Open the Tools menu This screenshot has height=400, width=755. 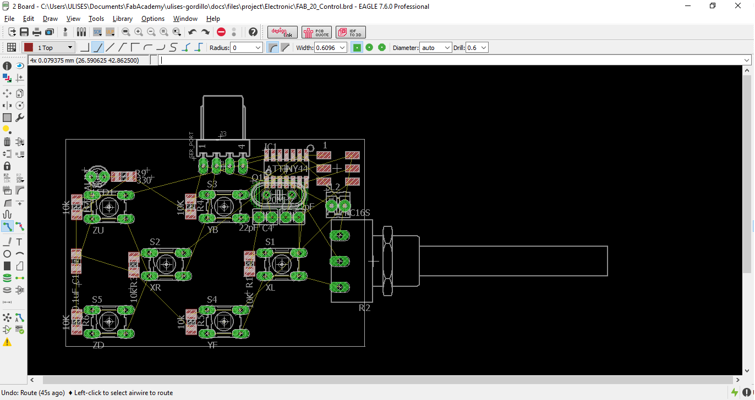point(96,19)
